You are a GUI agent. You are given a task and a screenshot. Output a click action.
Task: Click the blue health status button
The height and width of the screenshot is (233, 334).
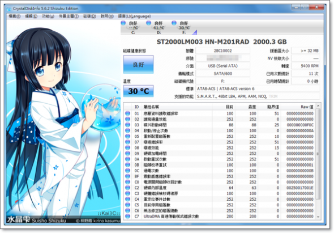tap(138, 65)
